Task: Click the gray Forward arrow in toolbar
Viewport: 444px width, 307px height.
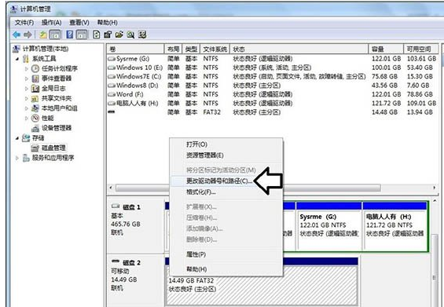Action: pyautogui.click(x=28, y=35)
